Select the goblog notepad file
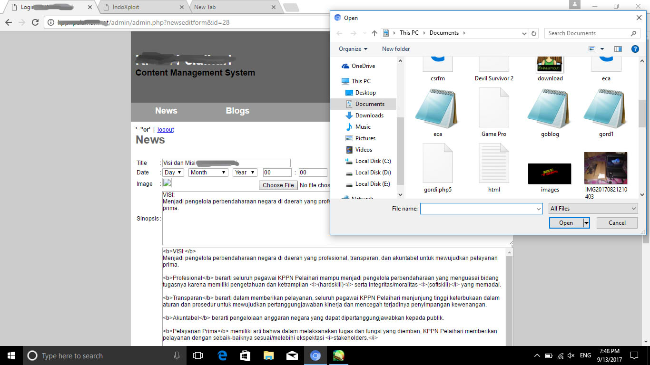650x365 pixels. coord(550,114)
